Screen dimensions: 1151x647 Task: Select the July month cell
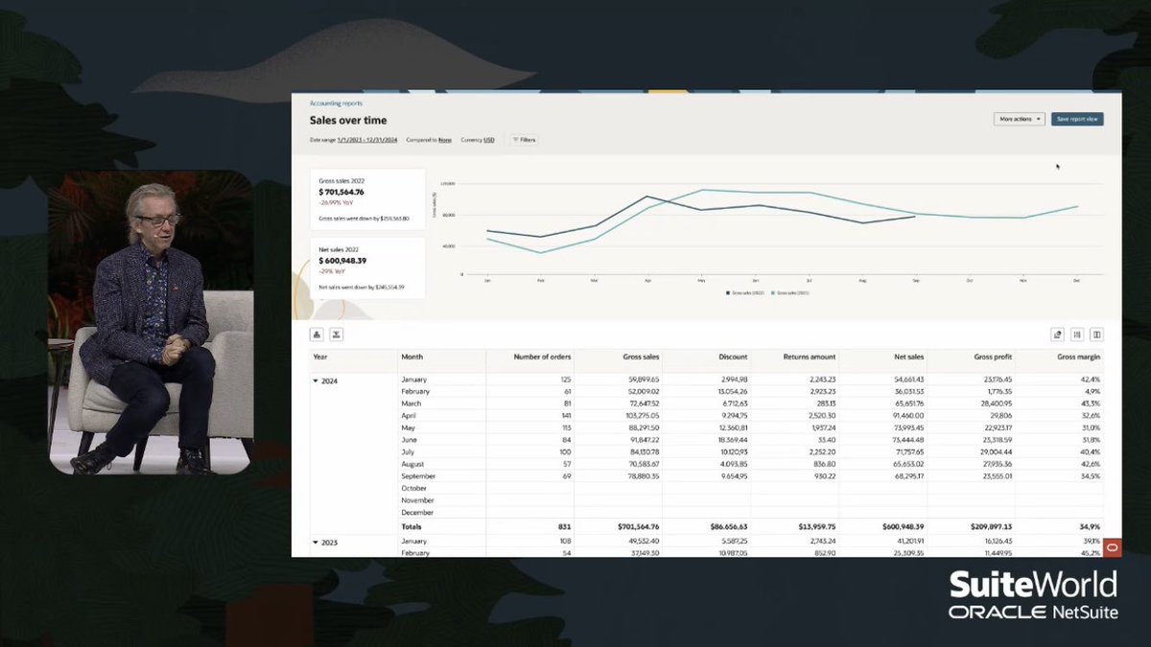point(408,451)
